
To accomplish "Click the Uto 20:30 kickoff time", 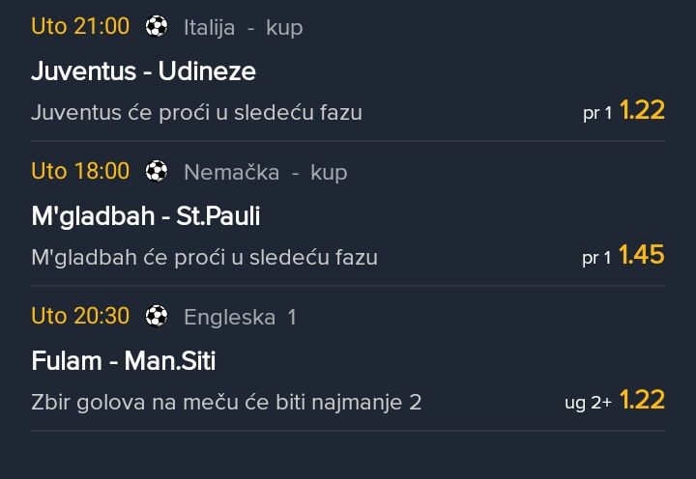I will (x=80, y=316).
